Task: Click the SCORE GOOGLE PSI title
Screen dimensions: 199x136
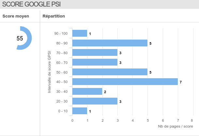Action: click(31, 4)
